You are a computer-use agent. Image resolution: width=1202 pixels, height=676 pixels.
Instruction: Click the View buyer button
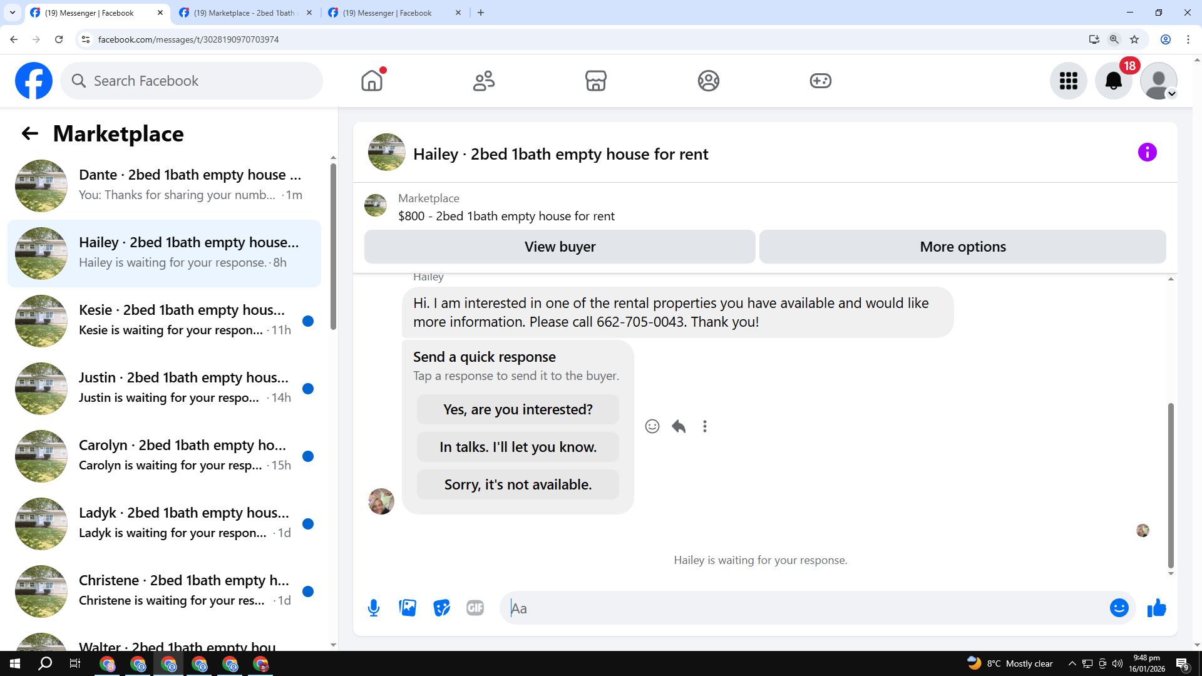[560, 247]
